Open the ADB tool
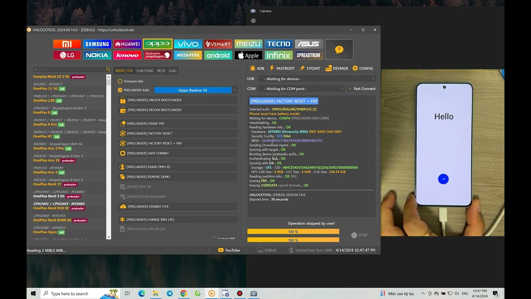This screenshot has height=299, width=531. pyautogui.click(x=257, y=69)
